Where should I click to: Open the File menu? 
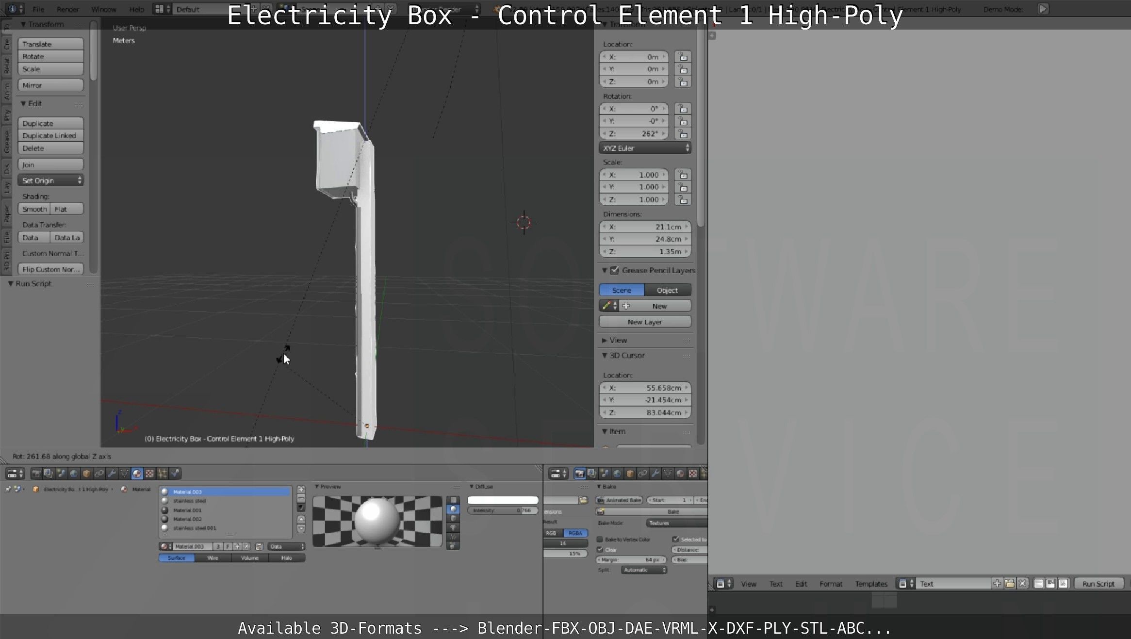coord(38,9)
